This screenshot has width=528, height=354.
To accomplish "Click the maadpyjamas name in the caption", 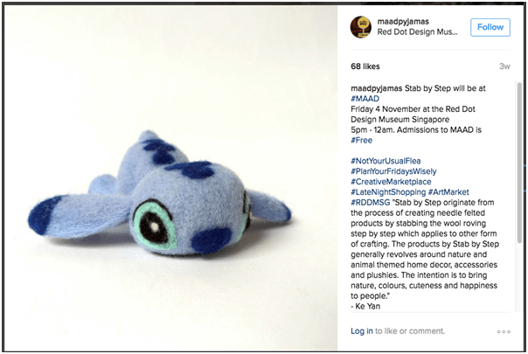I will coord(377,88).
